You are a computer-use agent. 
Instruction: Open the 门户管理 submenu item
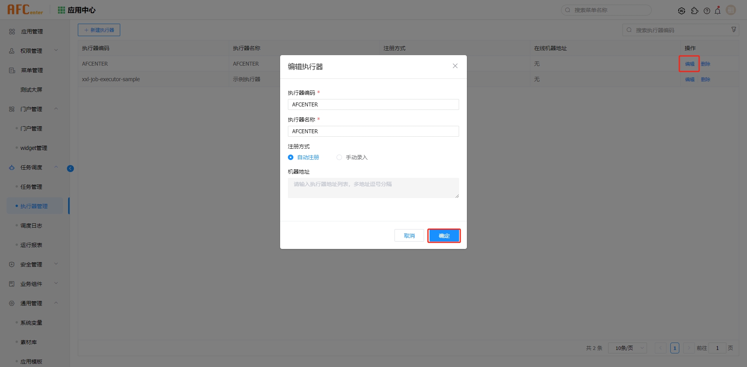pyautogui.click(x=32, y=129)
